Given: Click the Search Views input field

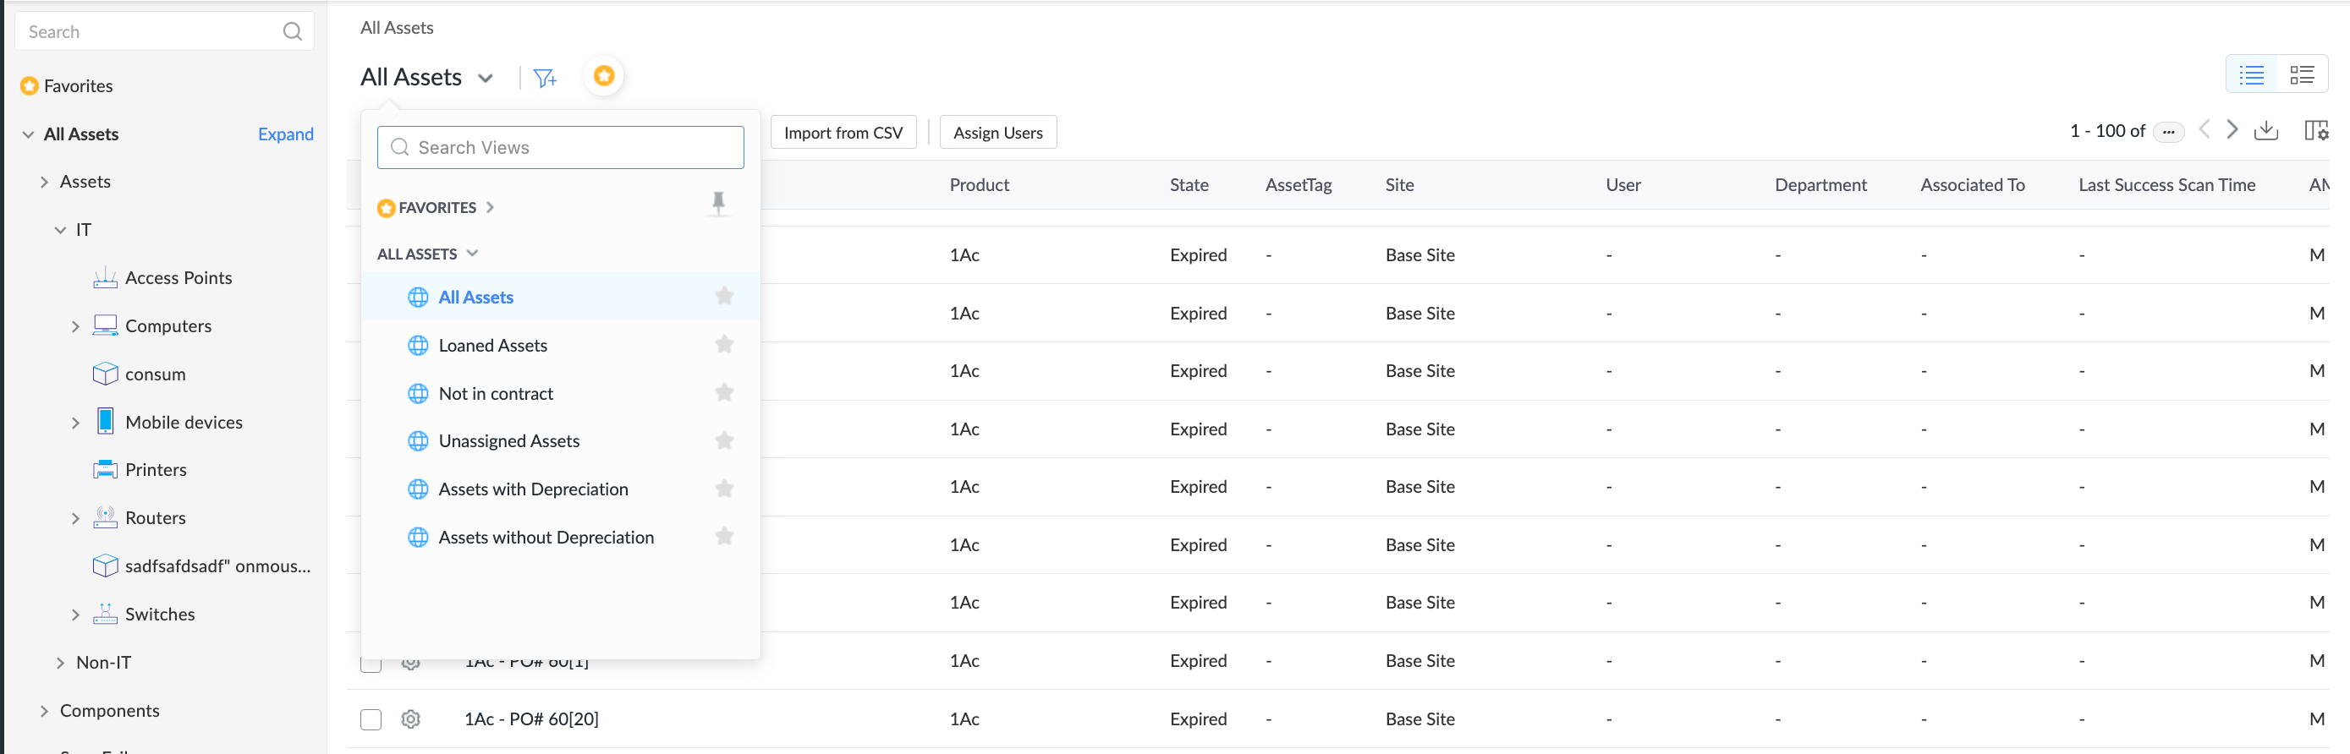Looking at the screenshot, I should (x=560, y=148).
